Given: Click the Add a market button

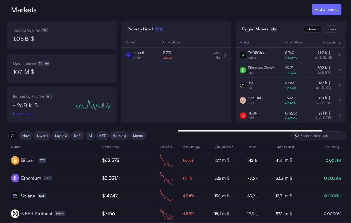Looking at the screenshot, I should tap(327, 9).
